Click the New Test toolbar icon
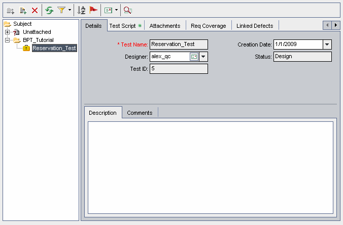Screen dimensions: 343x225 (x=22, y=10)
